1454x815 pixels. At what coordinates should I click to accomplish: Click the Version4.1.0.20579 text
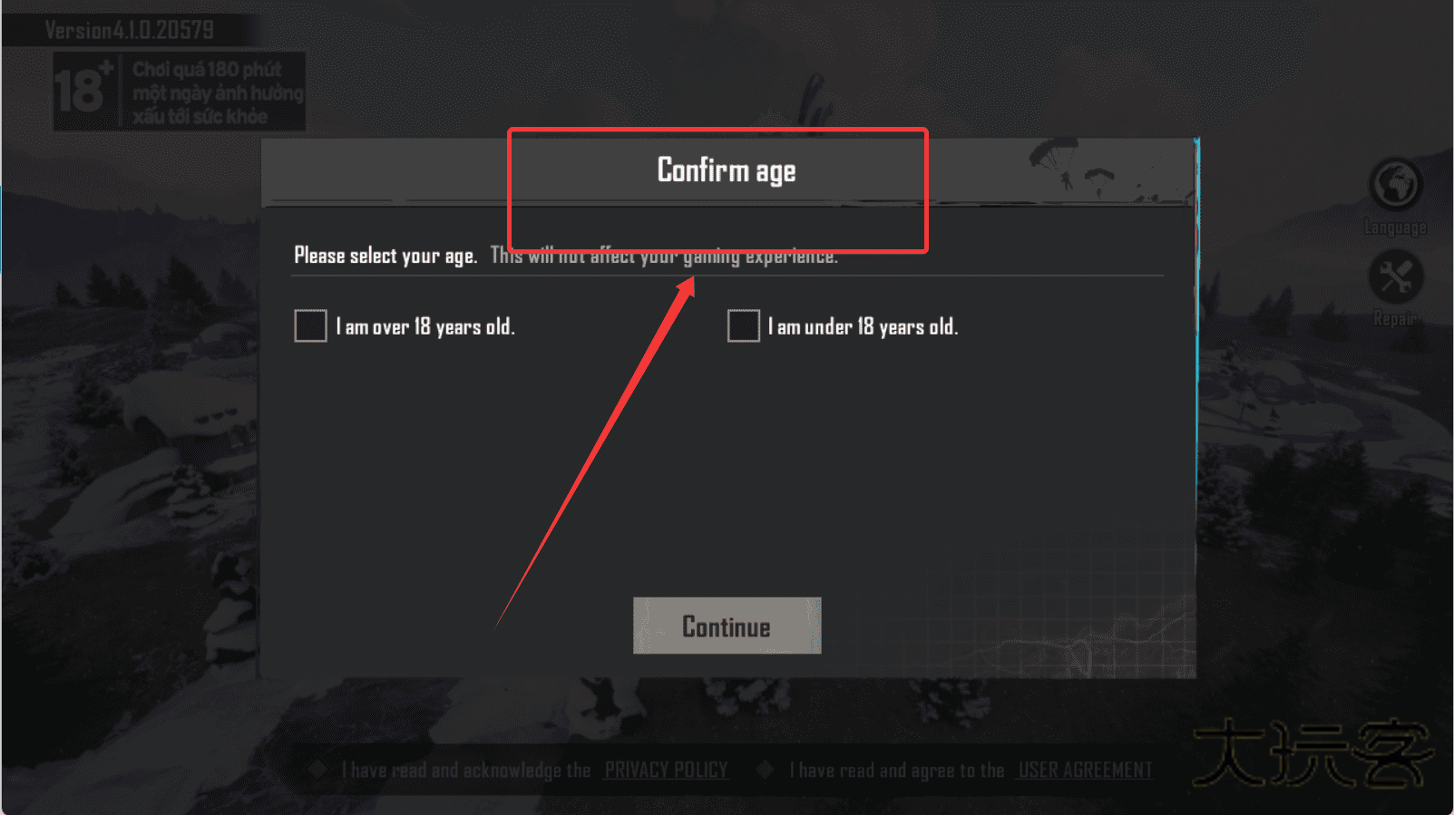pos(130,31)
